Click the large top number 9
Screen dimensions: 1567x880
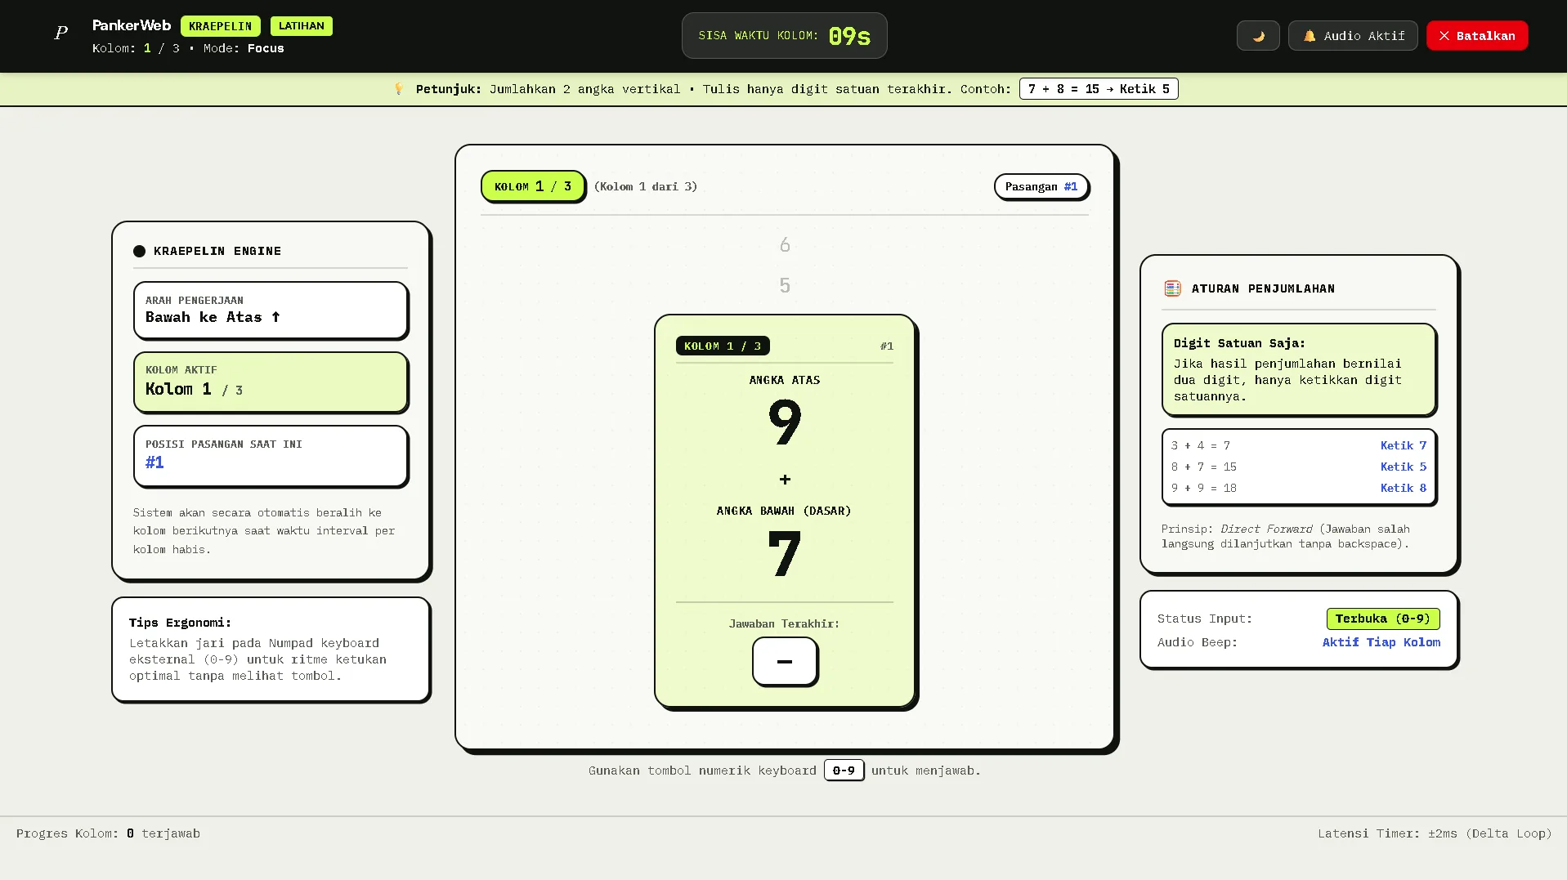coord(785,422)
